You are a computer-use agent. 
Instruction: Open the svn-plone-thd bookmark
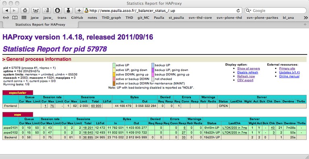[x=229, y=18]
